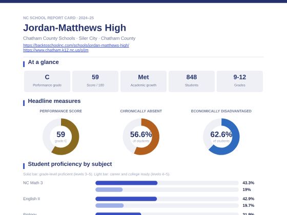Open the backtoschoolnc.com Jordan-Matthews link
The width and height of the screenshot is (287, 215).
tap(76, 45)
